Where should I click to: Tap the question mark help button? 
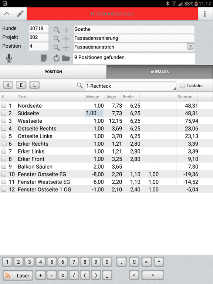190,47
